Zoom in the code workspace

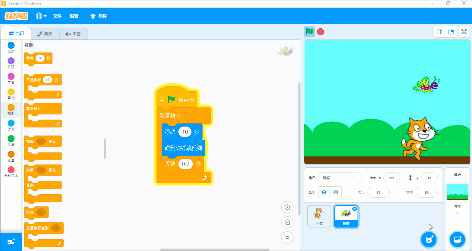click(x=287, y=207)
